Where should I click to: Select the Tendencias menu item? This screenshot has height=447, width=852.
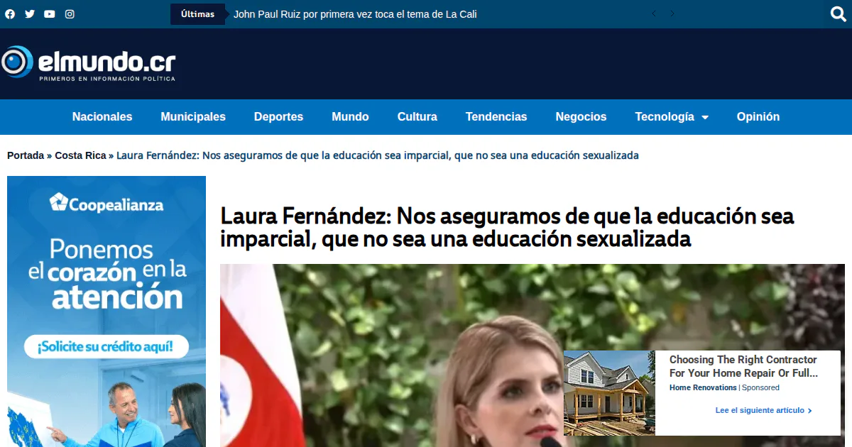(x=496, y=117)
